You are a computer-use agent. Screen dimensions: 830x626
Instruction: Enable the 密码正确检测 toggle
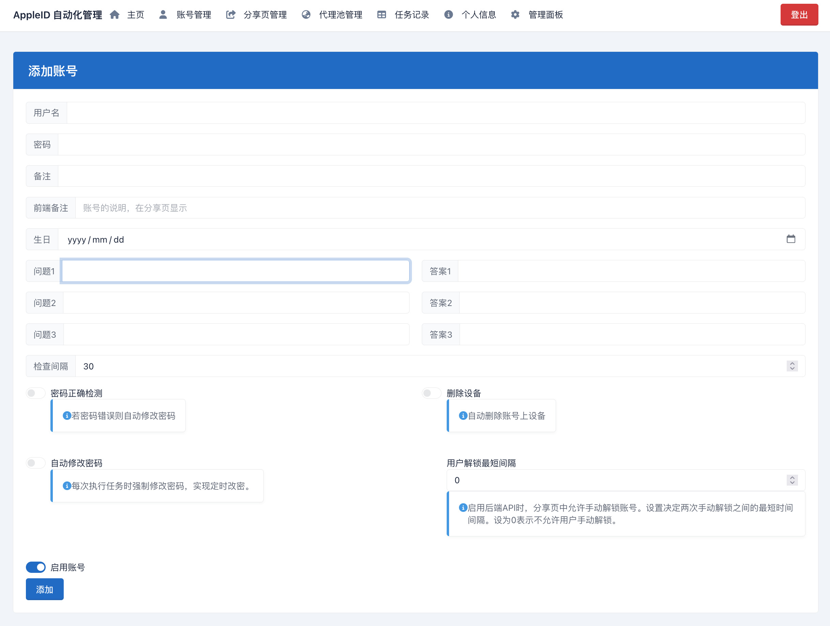36,393
